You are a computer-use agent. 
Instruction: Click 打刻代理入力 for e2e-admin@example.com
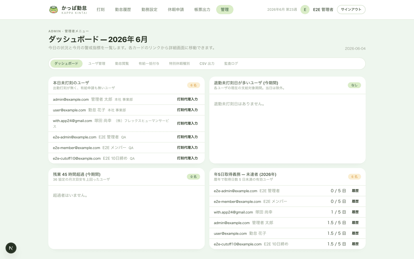pyautogui.click(x=187, y=137)
